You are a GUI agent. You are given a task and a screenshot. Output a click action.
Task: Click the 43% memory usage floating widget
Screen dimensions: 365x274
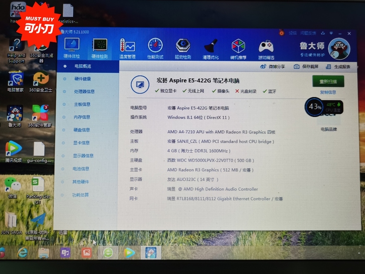[x=314, y=107]
